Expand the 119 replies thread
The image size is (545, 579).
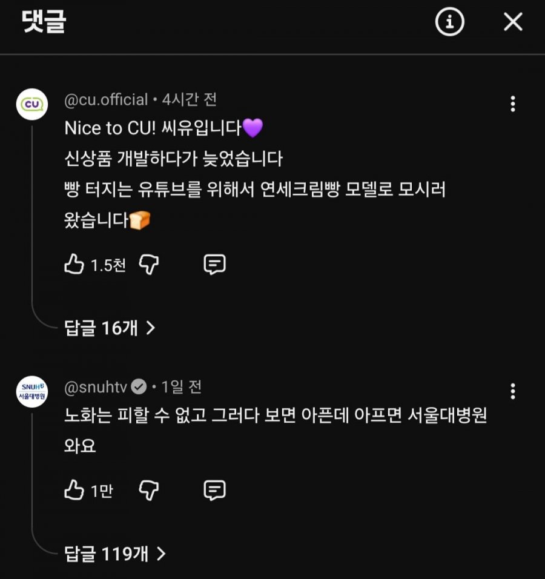[x=115, y=553]
